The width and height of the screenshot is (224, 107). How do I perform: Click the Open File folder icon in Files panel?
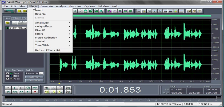coord(7,23)
